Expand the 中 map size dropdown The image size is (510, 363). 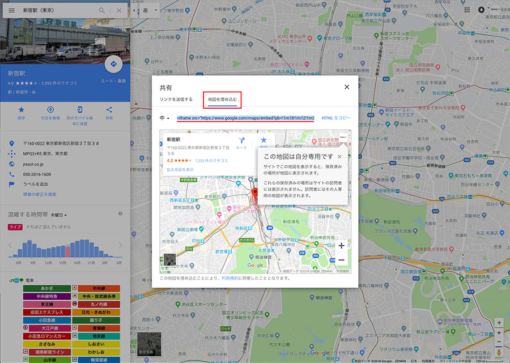[x=165, y=118]
